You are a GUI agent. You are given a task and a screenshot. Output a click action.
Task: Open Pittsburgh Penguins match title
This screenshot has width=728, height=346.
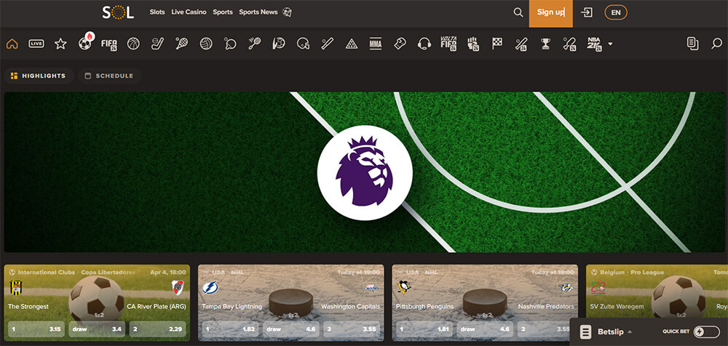[x=425, y=307]
